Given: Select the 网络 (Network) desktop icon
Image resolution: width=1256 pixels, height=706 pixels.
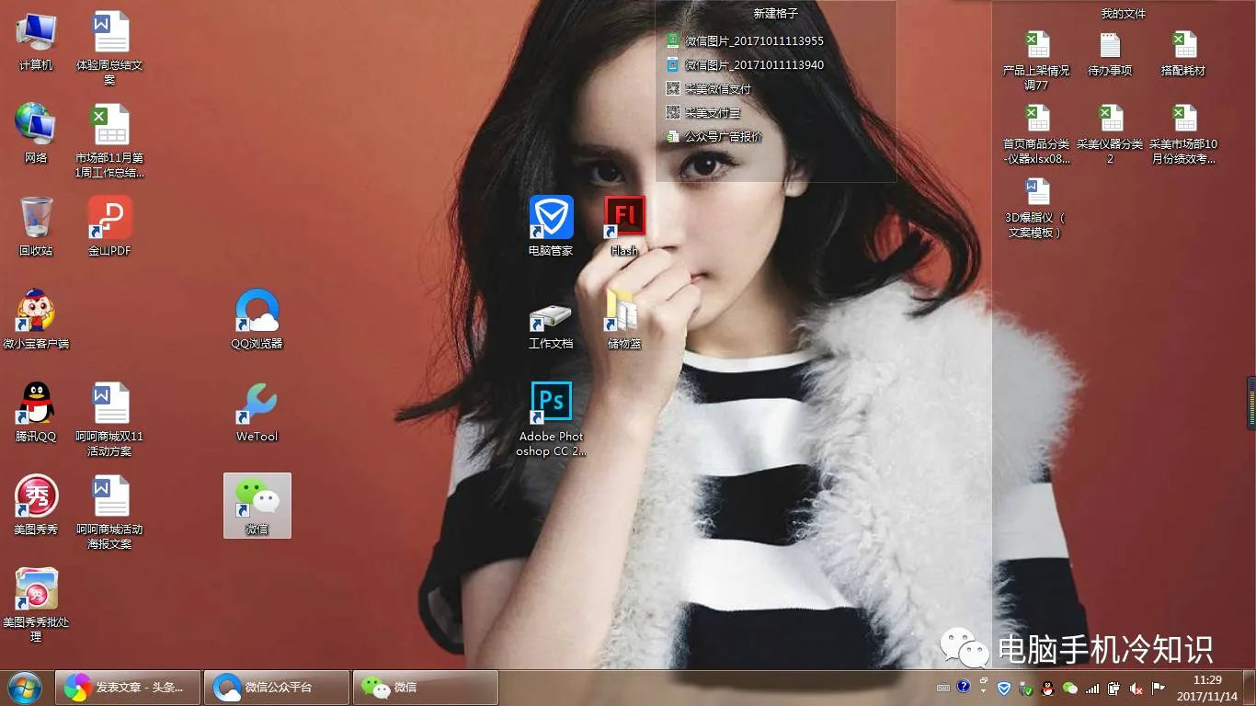Looking at the screenshot, I should 36,133.
